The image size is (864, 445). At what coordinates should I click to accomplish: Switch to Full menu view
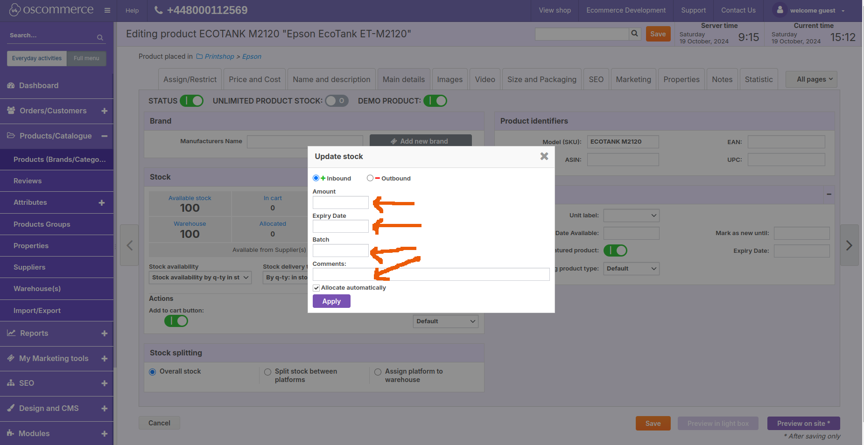point(86,58)
